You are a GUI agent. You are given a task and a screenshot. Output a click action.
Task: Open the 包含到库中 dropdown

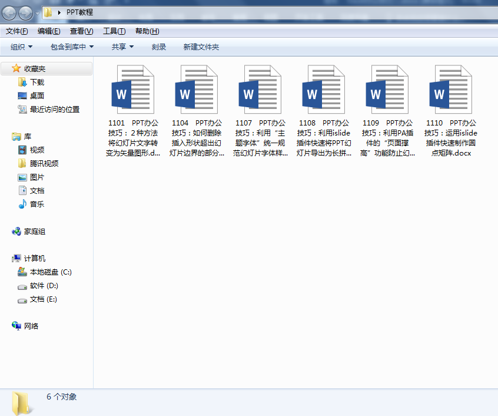click(72, 47)
